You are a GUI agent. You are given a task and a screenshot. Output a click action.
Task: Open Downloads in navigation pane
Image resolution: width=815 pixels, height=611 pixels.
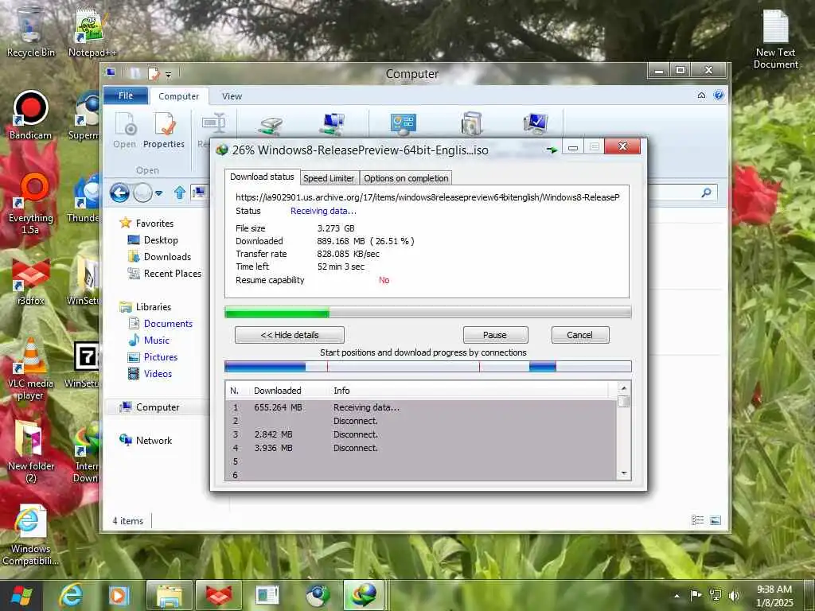(x=167, y=257)
